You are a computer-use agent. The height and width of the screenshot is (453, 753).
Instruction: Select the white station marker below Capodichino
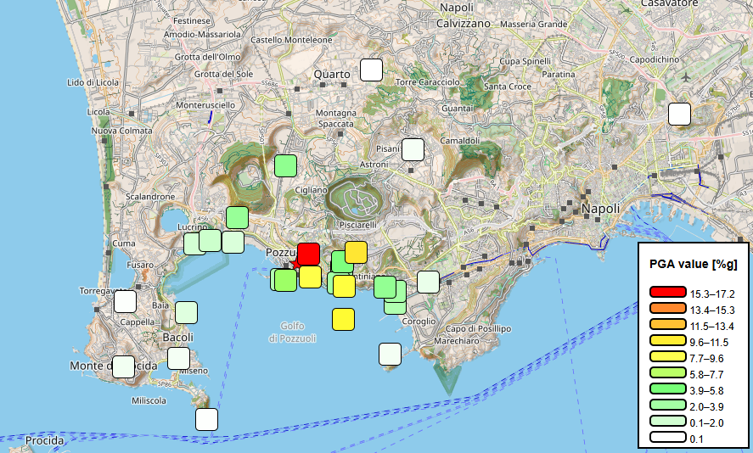[679, 115]
